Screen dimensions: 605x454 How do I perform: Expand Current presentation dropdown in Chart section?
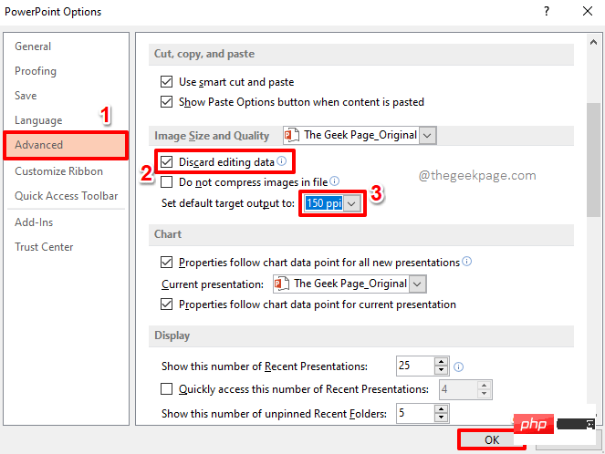(x=418, y=284)
